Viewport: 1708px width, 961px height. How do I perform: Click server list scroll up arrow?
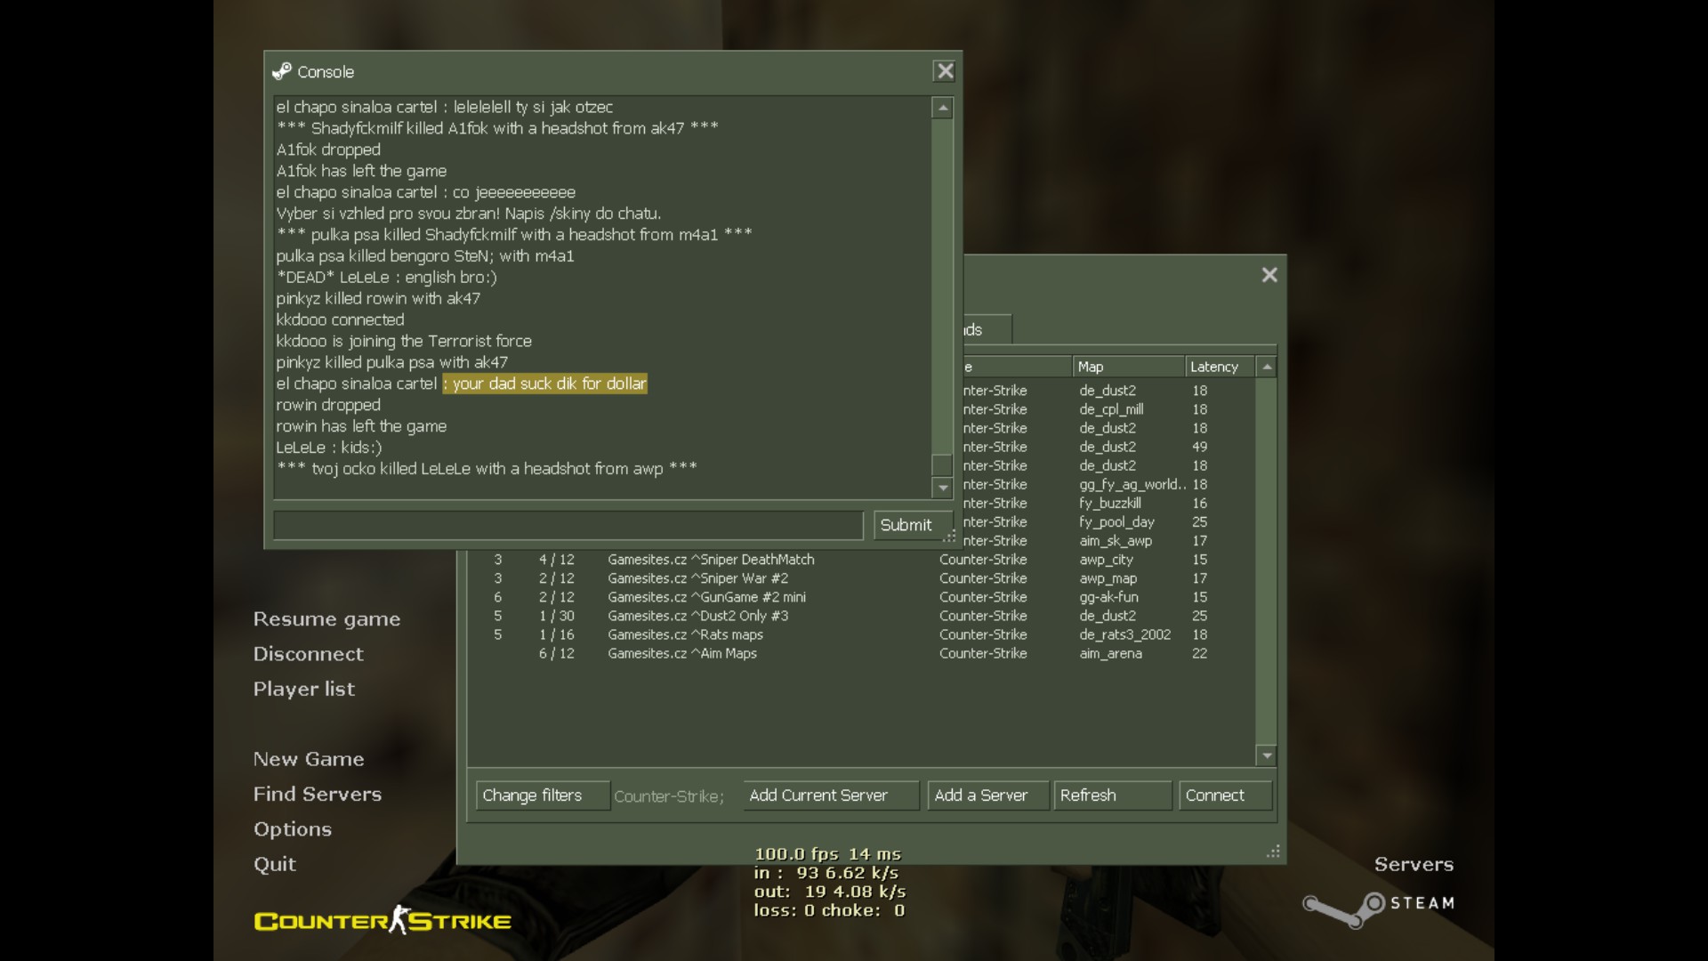point(1267,367)
